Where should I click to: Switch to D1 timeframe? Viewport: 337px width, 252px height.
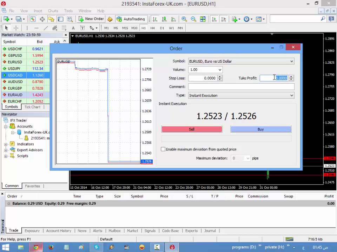[x=162, y=28]
